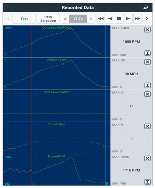Remove the Output Speed graph with X
Screen dimensions: 155x188
(x=147, y=30)
